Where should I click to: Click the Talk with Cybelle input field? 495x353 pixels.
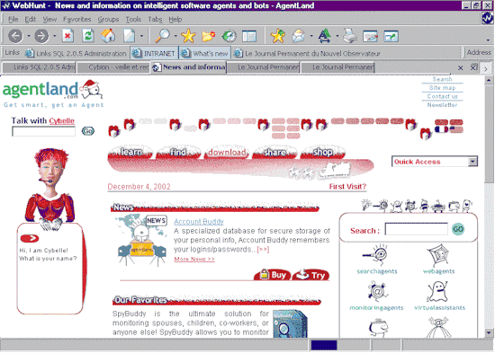tap(43, 131)
